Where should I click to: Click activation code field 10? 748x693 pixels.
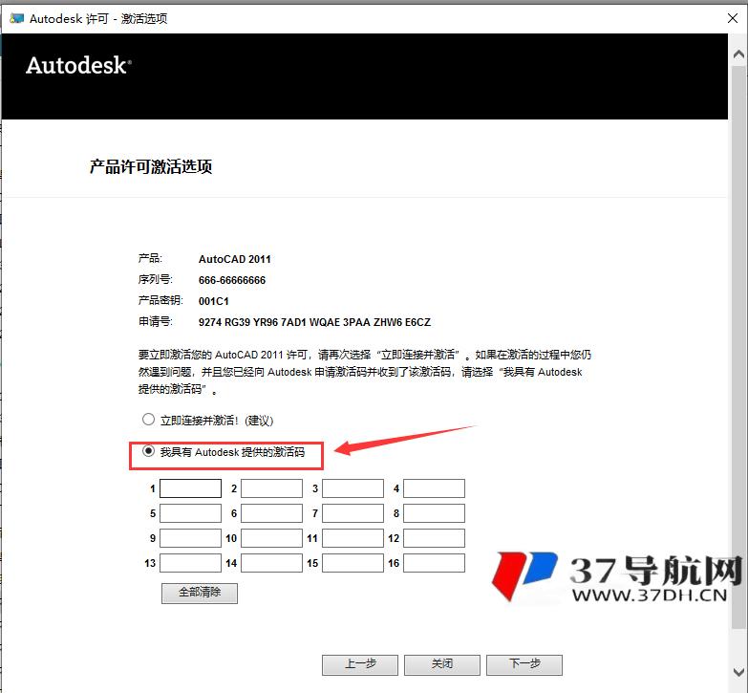point(271,538)
